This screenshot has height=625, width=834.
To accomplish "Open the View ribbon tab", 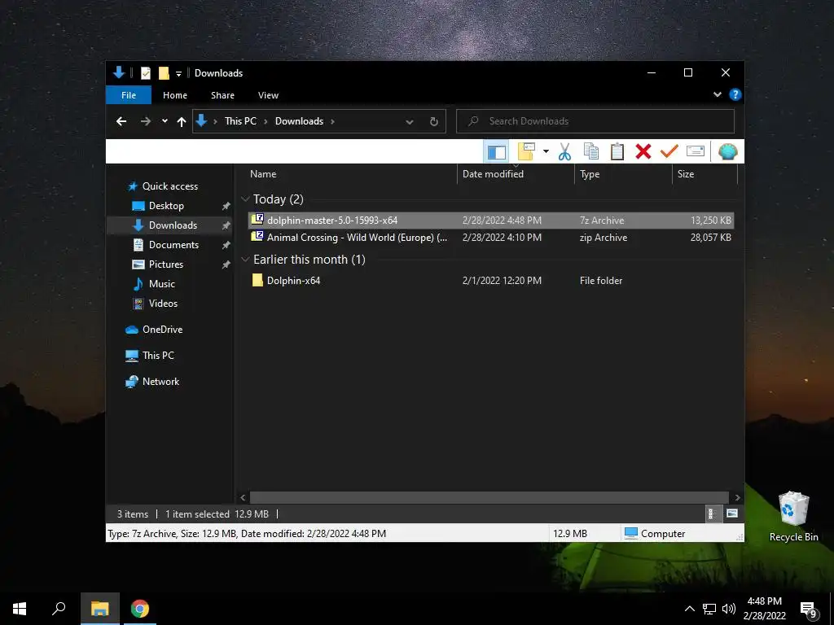I will click(x=268, y=95).
